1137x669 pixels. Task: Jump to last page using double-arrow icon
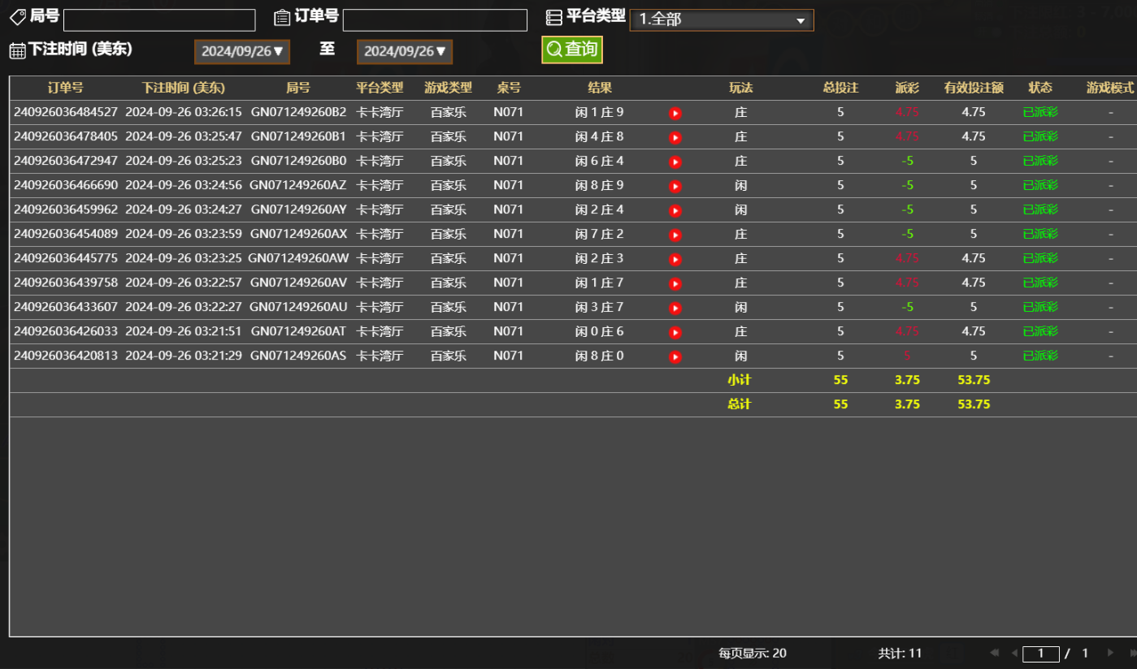[1133, 653]
